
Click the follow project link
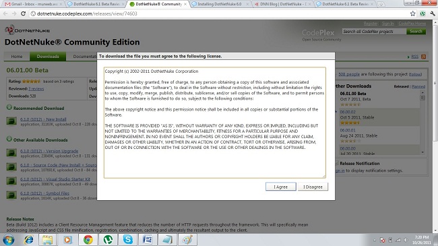pyautogui.click(x=415, y=74)
